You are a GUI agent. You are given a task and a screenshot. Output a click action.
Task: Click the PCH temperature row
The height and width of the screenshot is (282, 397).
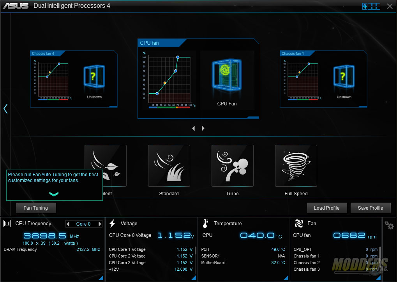[x=243, y=249]
